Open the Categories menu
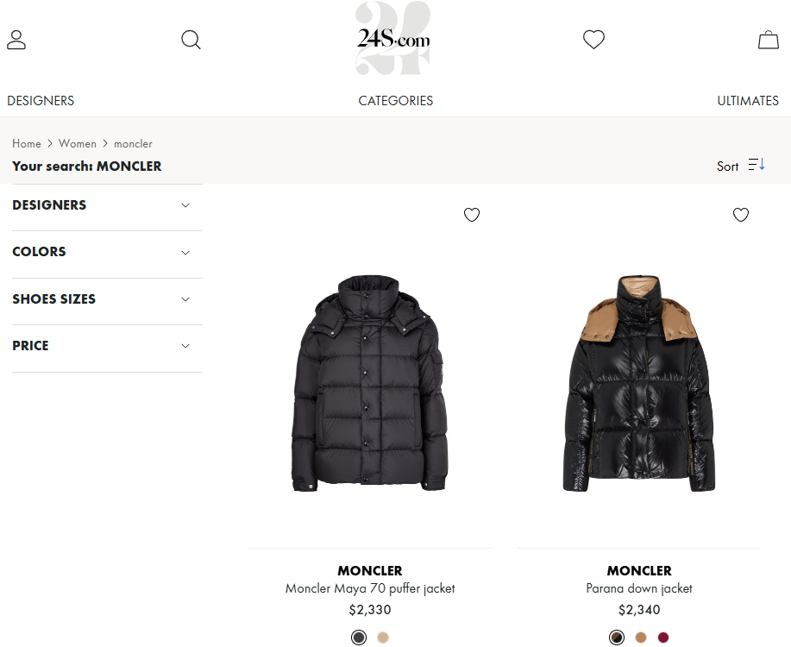The image size is (791, 647). pyautogui.click(x=395, y=101)
